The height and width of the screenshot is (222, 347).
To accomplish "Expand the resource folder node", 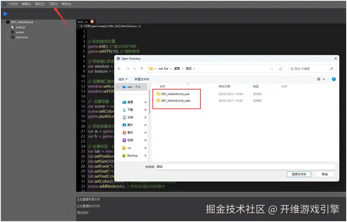I will click(8, 37).
